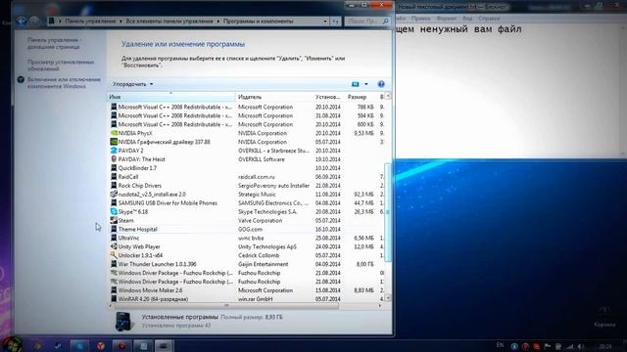Sort by the Издатель column header
This screenshot has width=627, height=352.
point(274,97)
